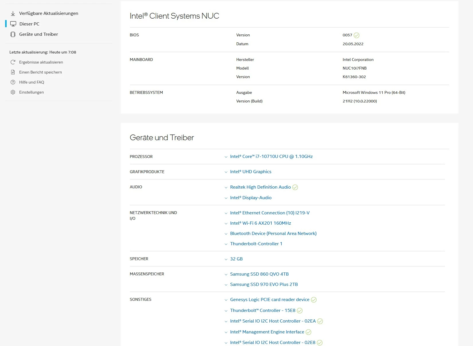The image size is (473, 346).
Task: Click the mainboard version K61360-302
Action: [354, 77]
